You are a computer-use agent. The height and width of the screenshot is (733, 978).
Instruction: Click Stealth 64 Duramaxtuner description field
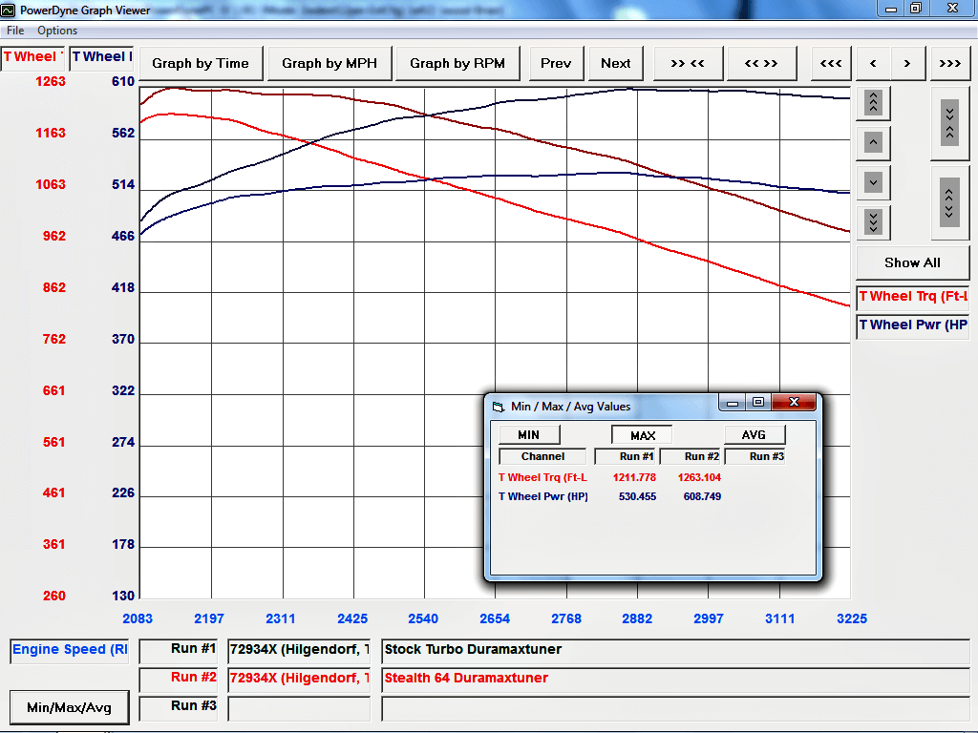[675, 680]
